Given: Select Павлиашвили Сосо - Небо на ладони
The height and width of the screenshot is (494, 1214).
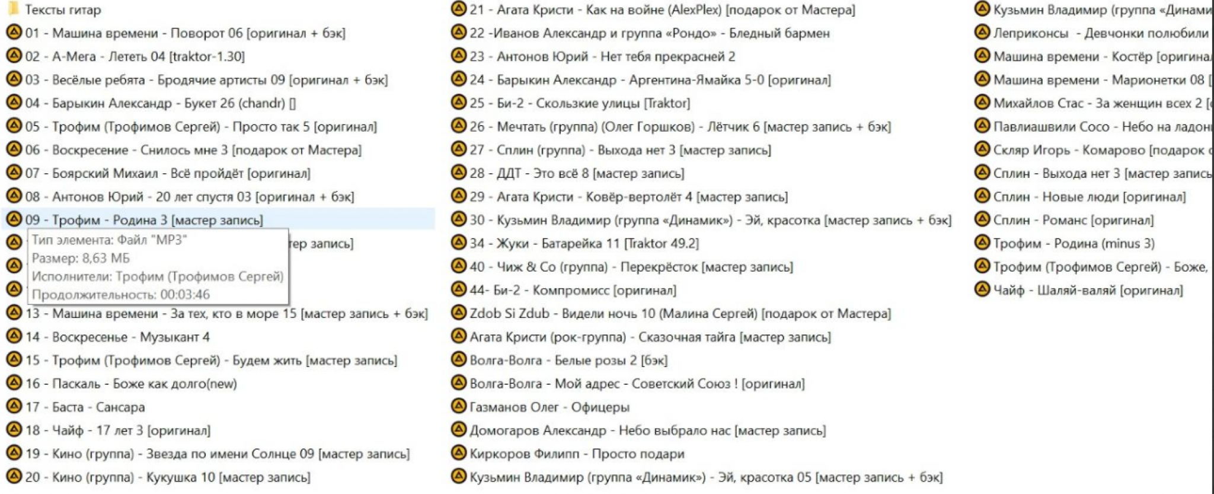Looking at the screenshot, I should pyautogui.click(x=1103, y=126).
